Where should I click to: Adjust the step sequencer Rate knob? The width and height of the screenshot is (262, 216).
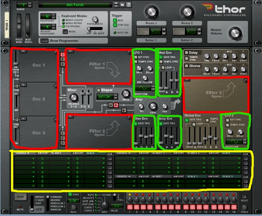(x=74, y=207)
